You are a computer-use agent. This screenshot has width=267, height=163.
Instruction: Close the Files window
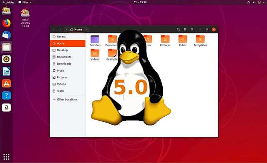click(214, 30)
